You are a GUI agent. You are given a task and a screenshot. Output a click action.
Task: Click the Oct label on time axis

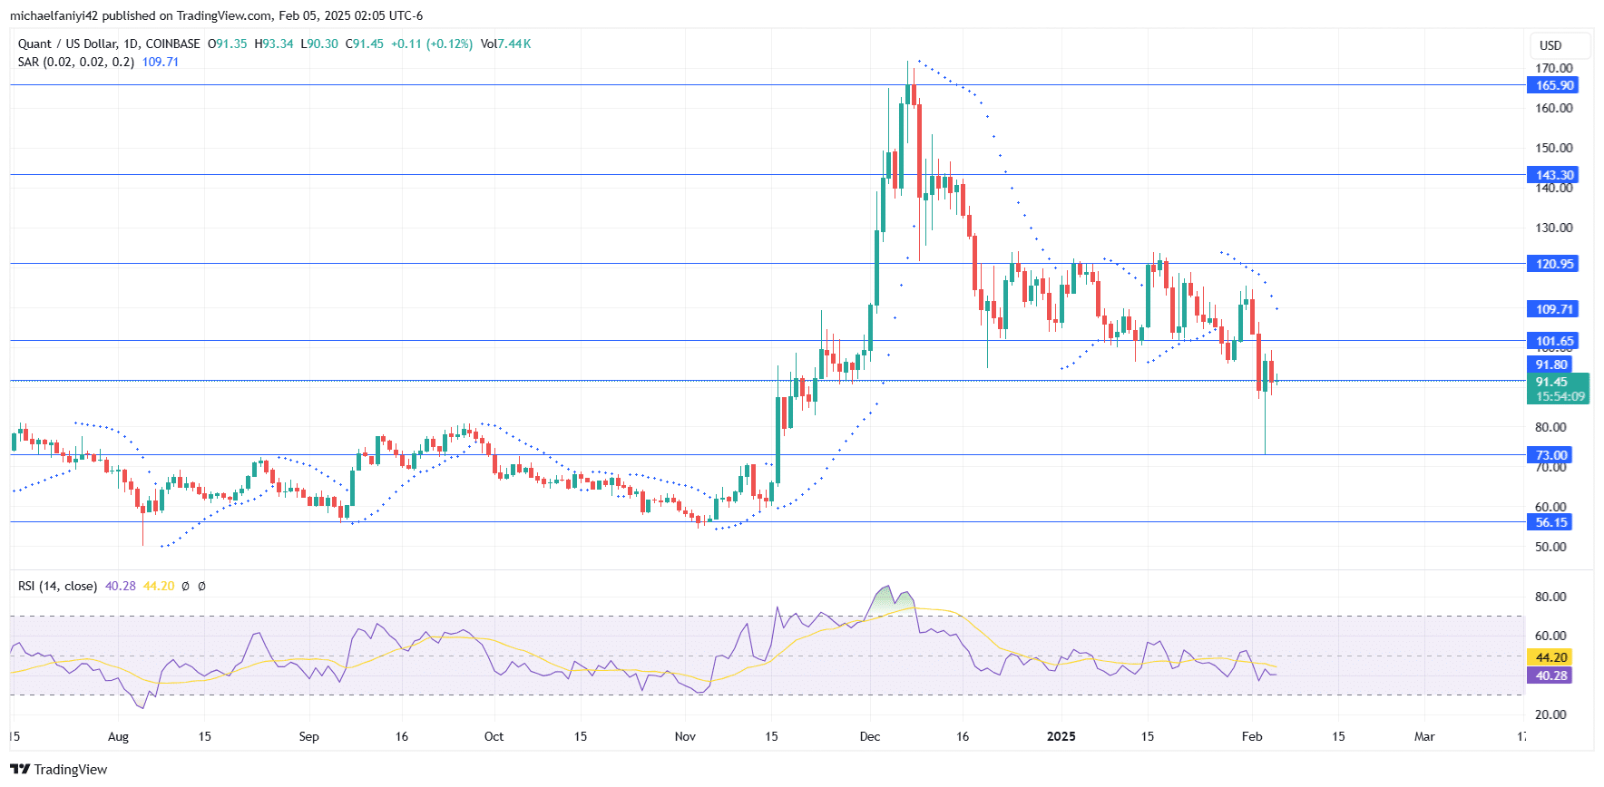coord(494,736)
